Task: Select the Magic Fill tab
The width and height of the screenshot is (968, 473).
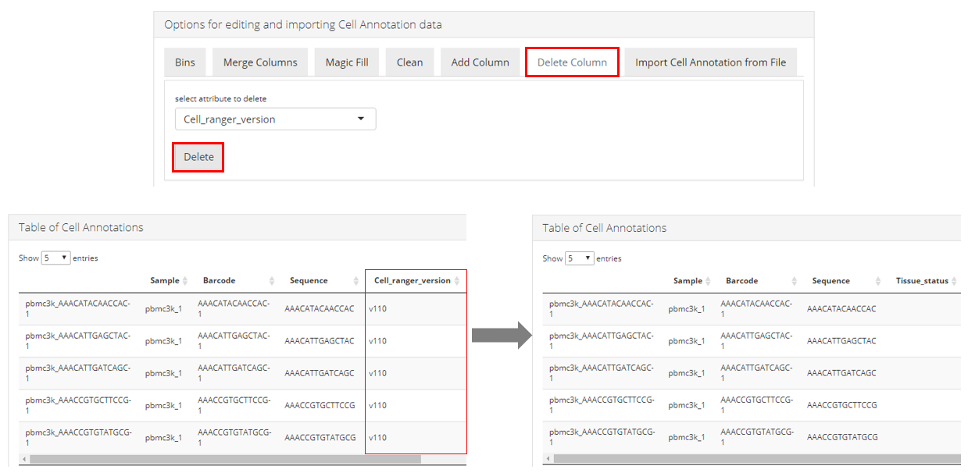Action: click(346, 62)
